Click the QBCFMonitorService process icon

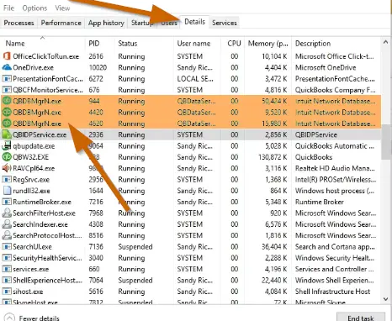click(7, 90)
